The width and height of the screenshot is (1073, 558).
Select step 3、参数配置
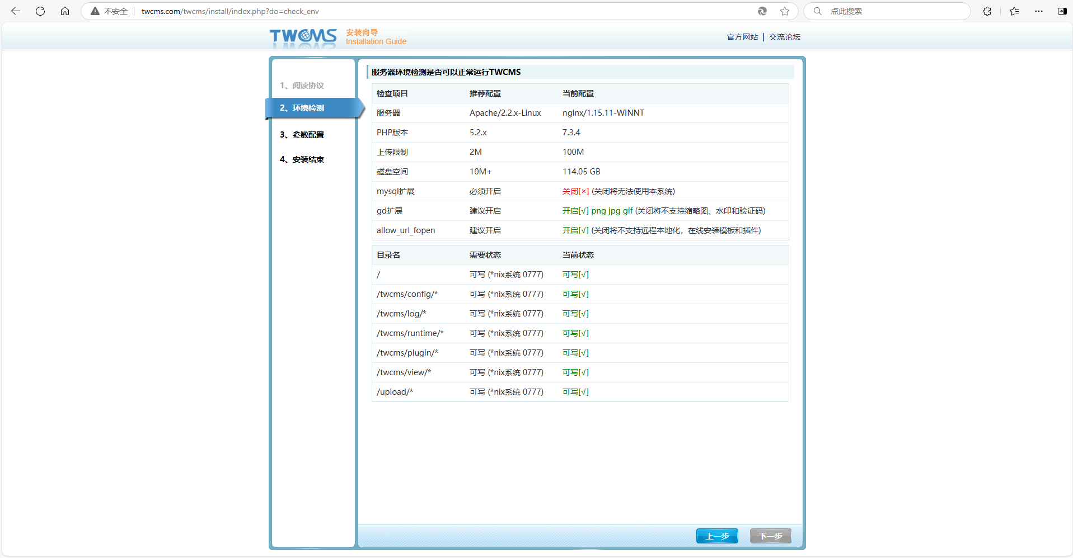point(302,135)
